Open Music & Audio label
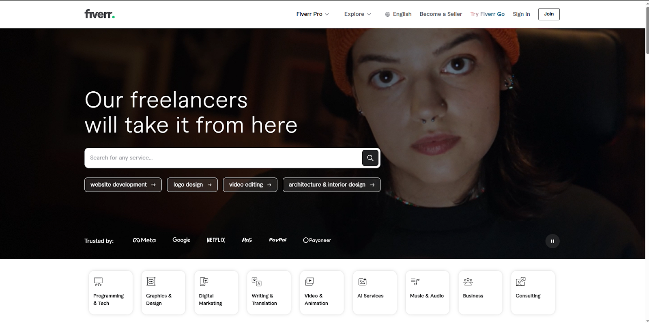The image size is (649, 323). point(427,296)
